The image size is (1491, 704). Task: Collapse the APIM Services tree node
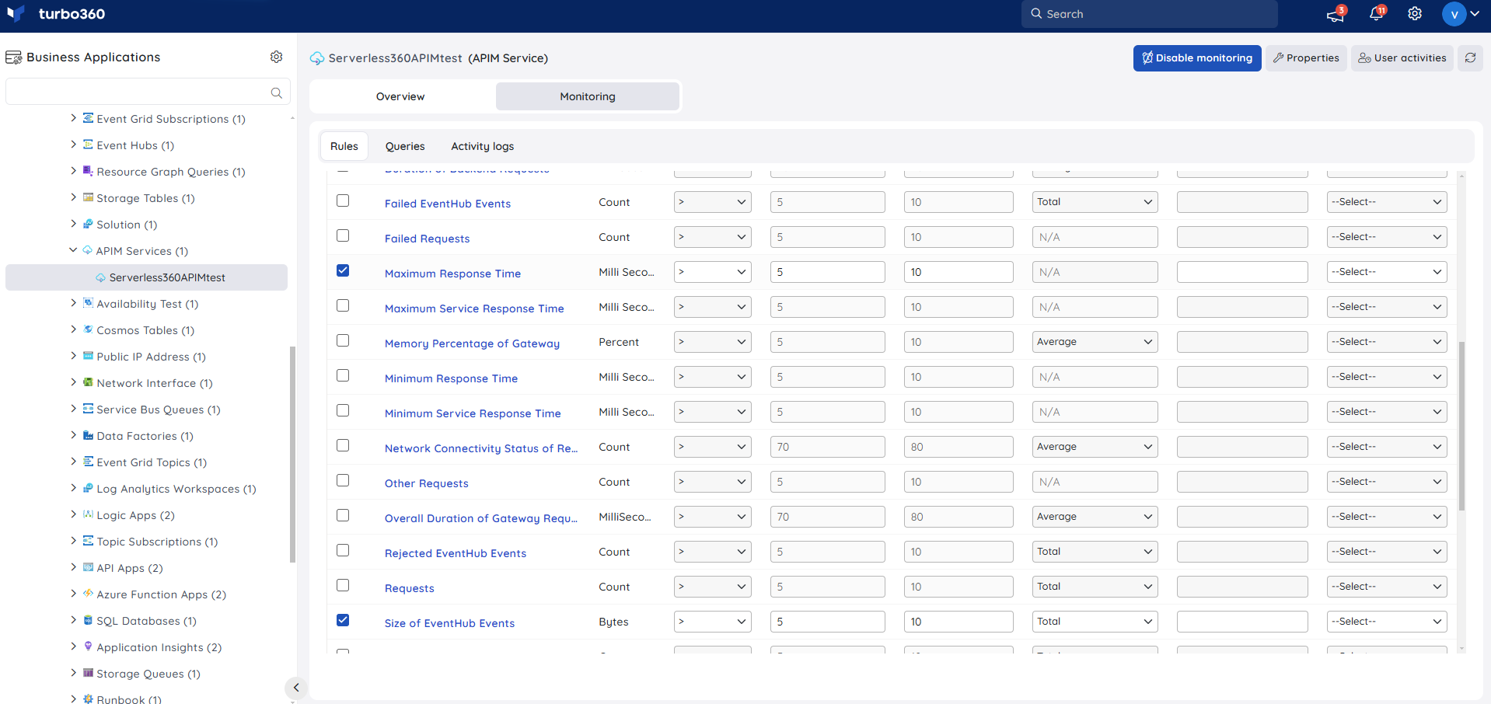(x=73, y=250)
